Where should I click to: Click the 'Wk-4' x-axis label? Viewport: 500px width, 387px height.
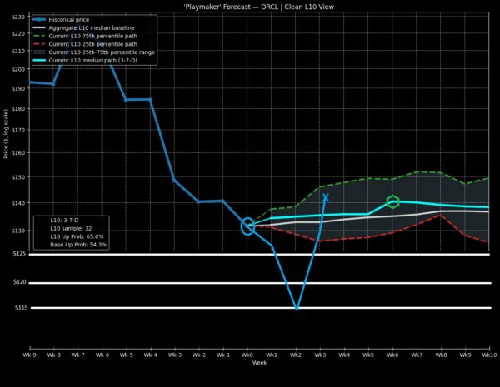point(150,355)
